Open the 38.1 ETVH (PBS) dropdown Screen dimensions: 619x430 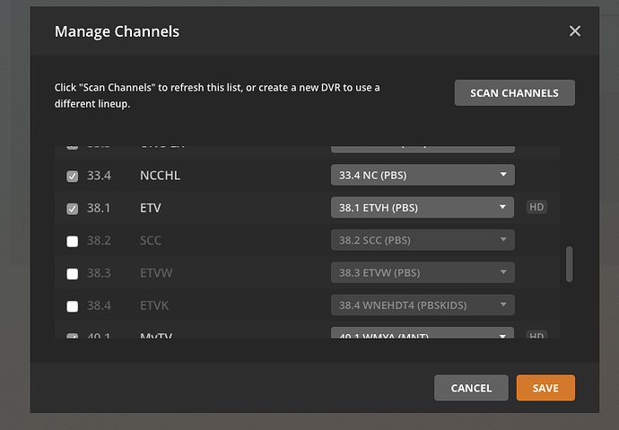(423, 207)
